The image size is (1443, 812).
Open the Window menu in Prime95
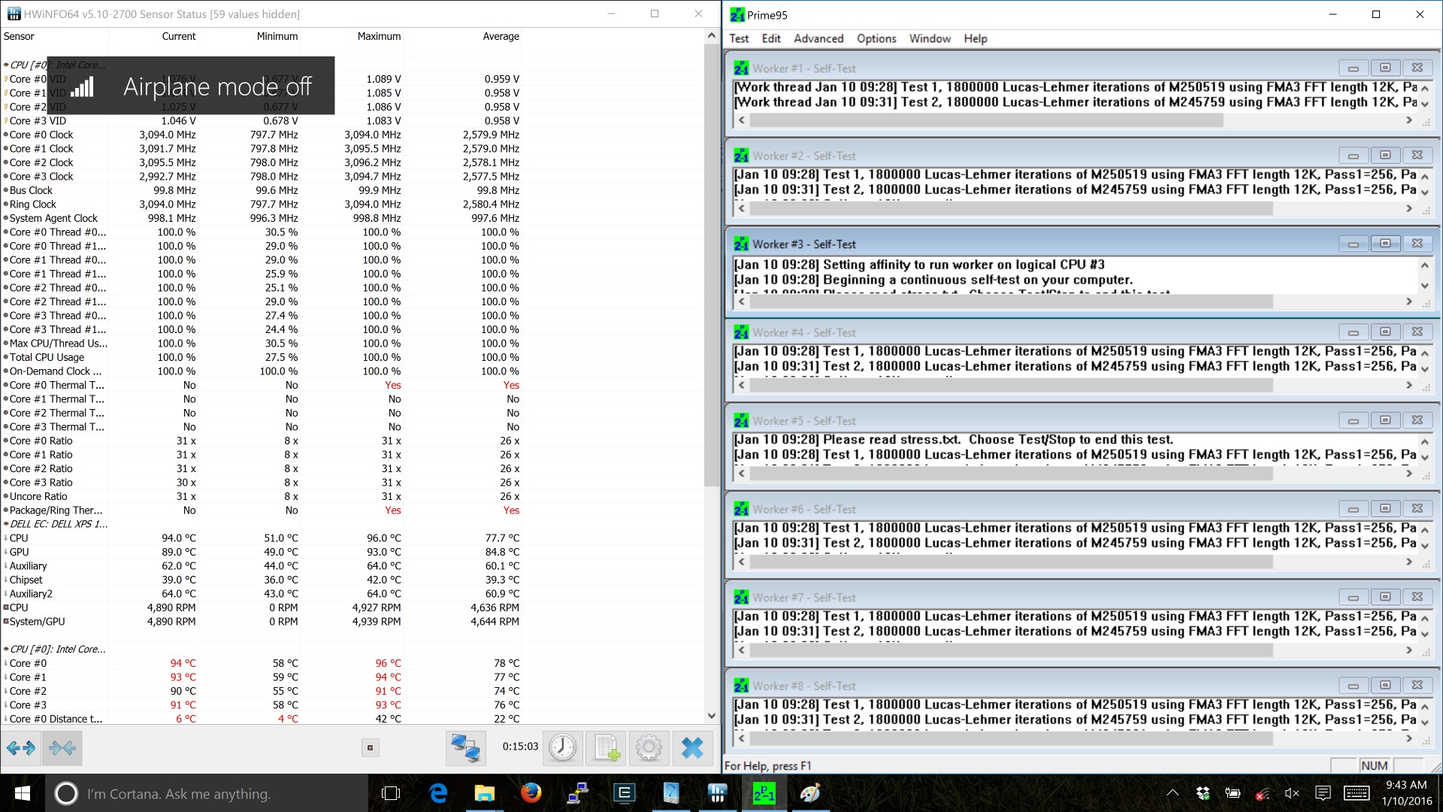pos(930,38)
